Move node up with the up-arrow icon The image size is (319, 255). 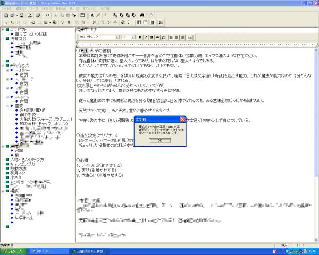63,22
